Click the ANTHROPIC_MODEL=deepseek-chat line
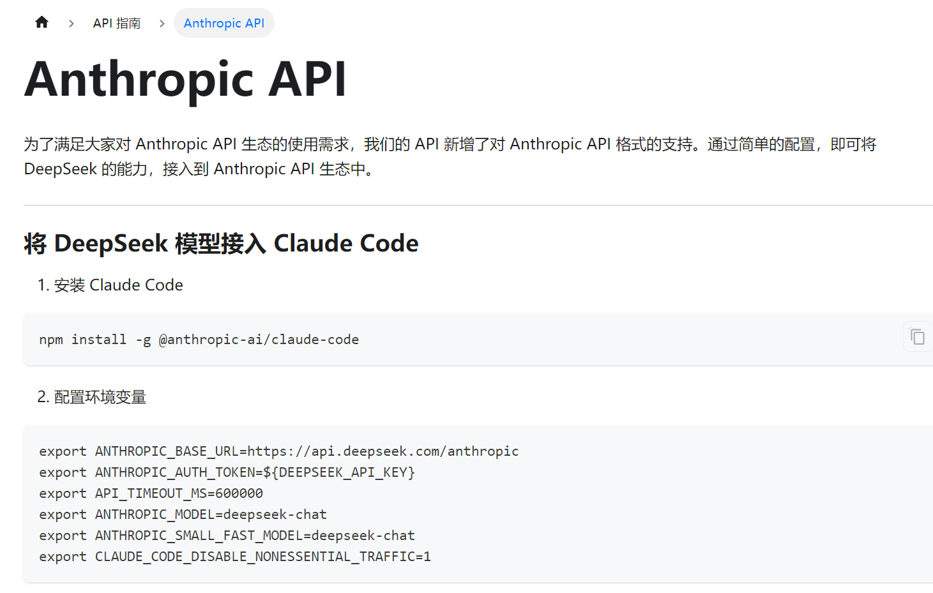 click(183, 514)
